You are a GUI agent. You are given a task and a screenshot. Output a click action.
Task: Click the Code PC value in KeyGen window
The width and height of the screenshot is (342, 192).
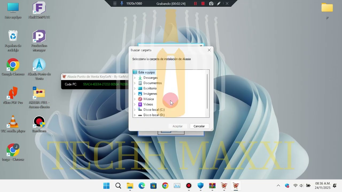(x=106, y=84)
